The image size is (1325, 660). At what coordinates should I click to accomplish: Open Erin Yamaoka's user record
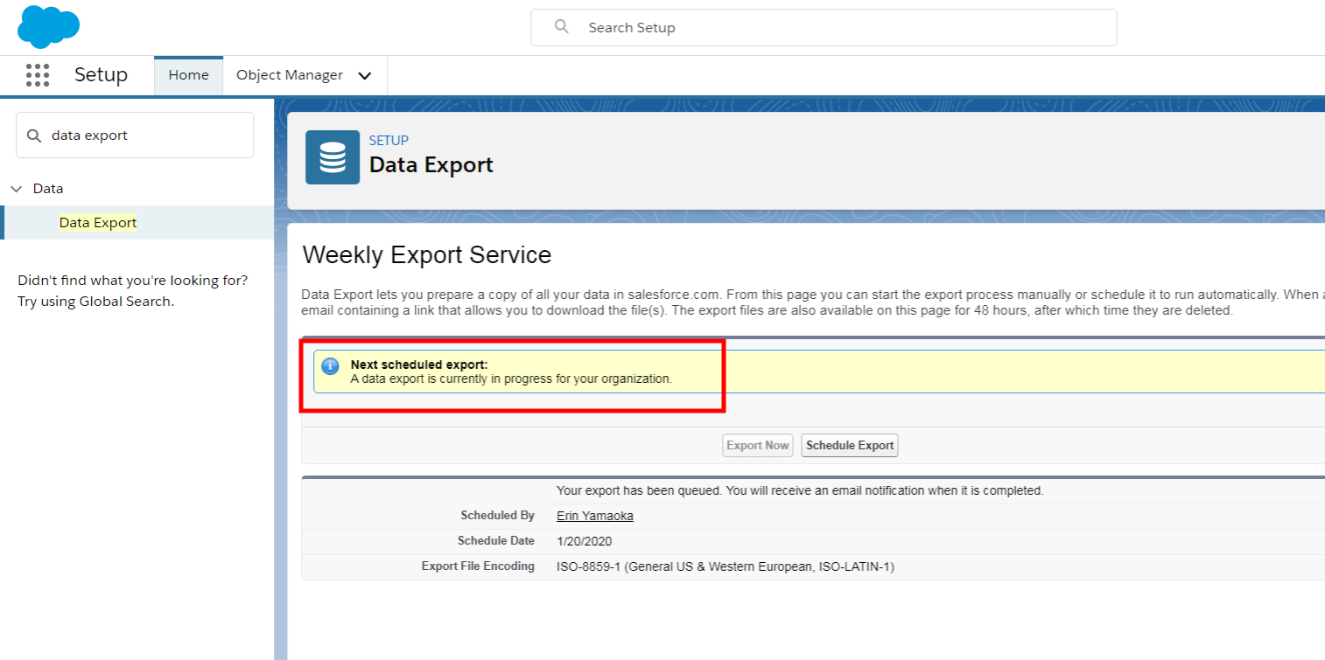(x=594, y=515)
